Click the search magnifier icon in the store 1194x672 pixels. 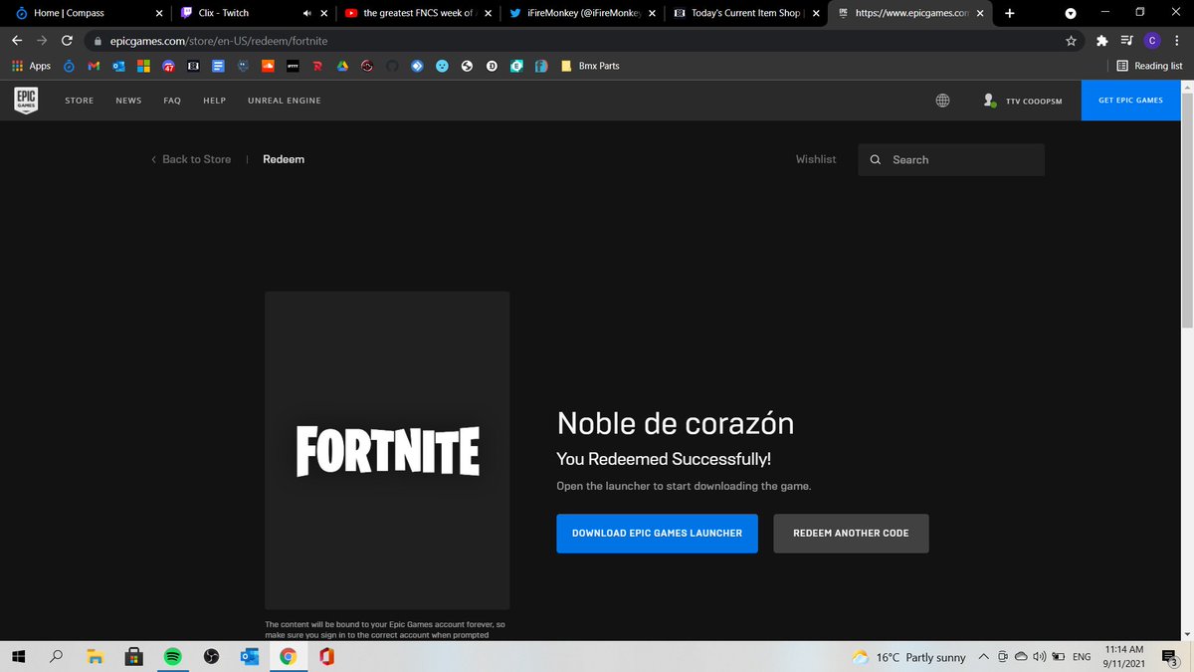coord(876,159)
